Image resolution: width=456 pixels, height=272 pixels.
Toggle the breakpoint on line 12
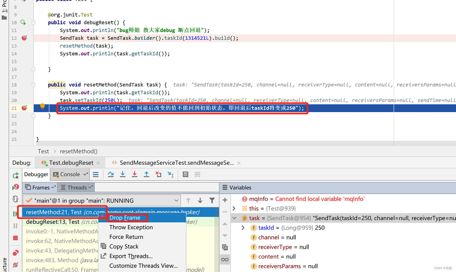(x=24, y=38)
